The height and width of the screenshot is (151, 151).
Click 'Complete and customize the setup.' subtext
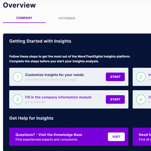tap(51, 80)
